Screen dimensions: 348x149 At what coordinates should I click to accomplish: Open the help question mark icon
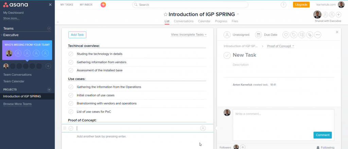click(x=283, y=5)
